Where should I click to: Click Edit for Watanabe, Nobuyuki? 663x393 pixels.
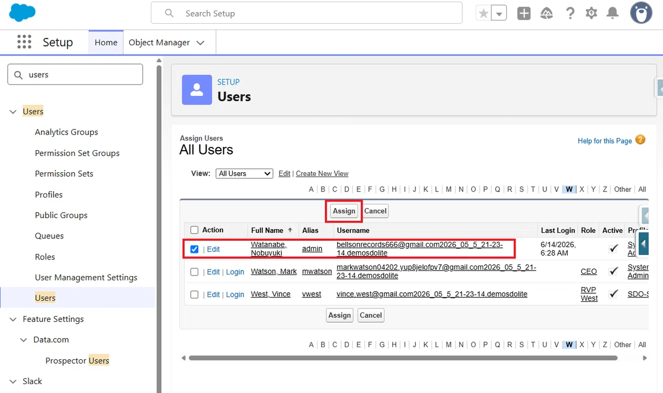pos(213,249)
